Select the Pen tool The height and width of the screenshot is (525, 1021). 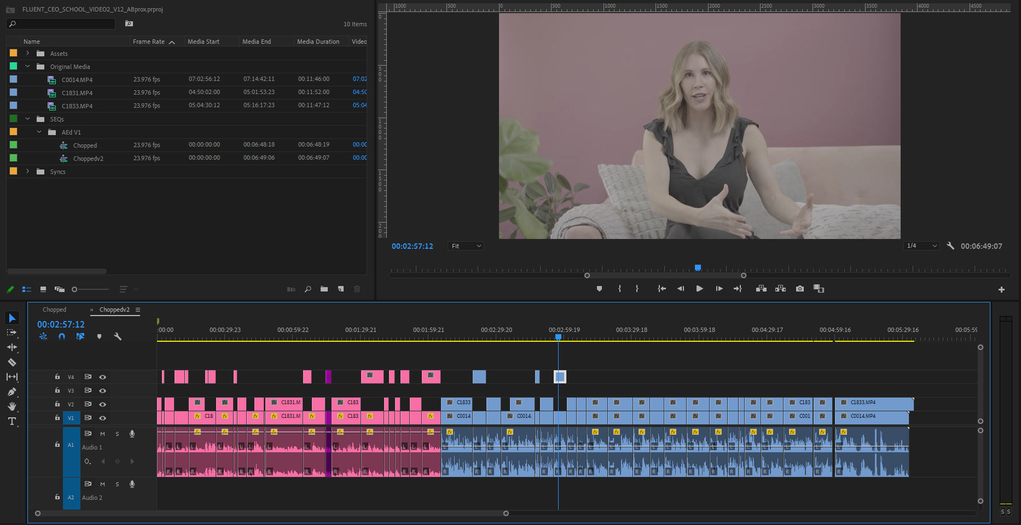11,392
